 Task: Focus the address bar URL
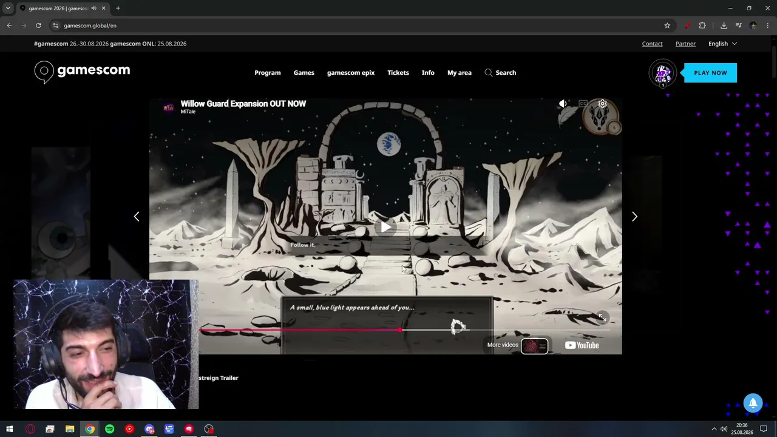pyautogui.click(x=90, y=25)
